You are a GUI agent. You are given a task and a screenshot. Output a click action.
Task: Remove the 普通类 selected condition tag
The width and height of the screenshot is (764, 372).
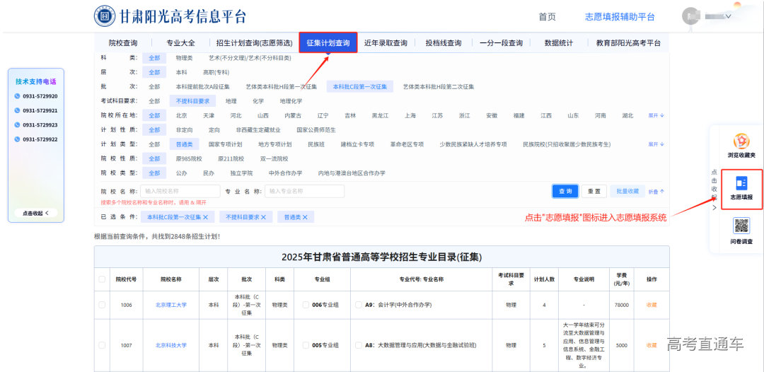[x=305, y=217]
